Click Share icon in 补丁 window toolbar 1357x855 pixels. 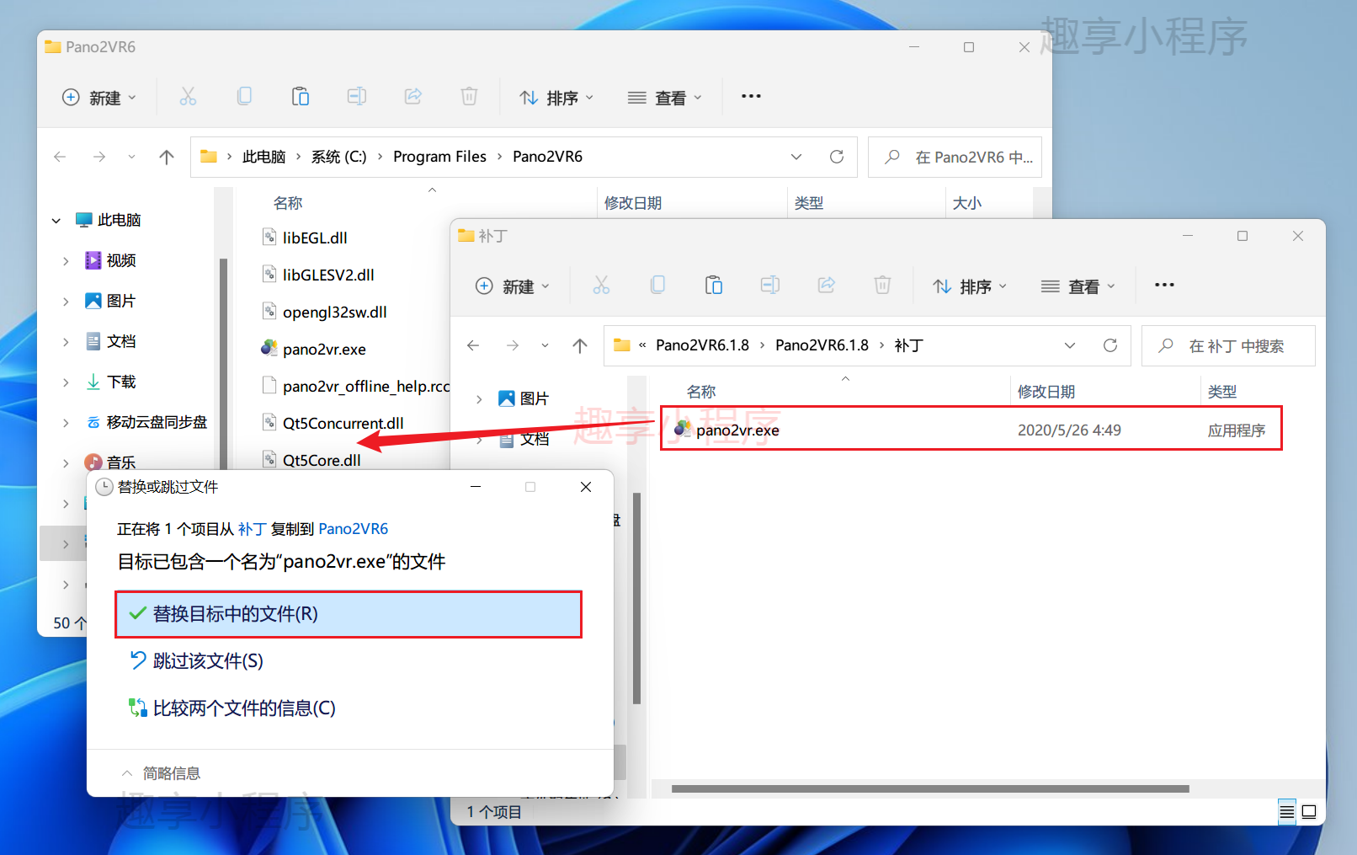827,286
